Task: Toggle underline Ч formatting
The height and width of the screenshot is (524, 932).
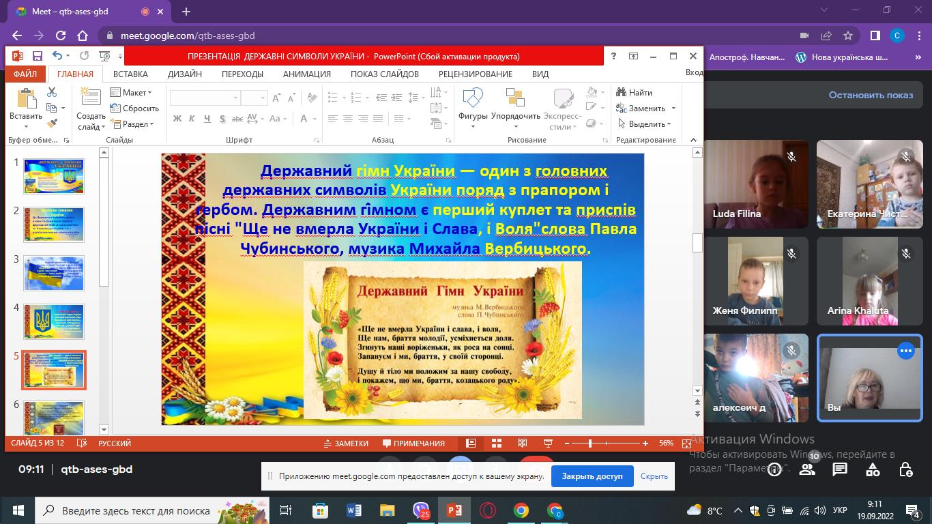Action: [207, 119]
